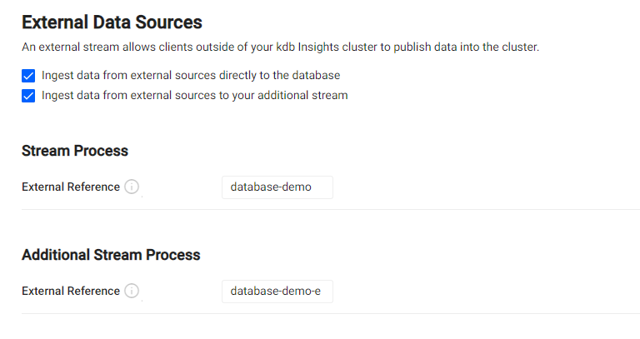
Task: Uncheck the ingest to additional stream checkbox
Action: click(x=28, y=96)
